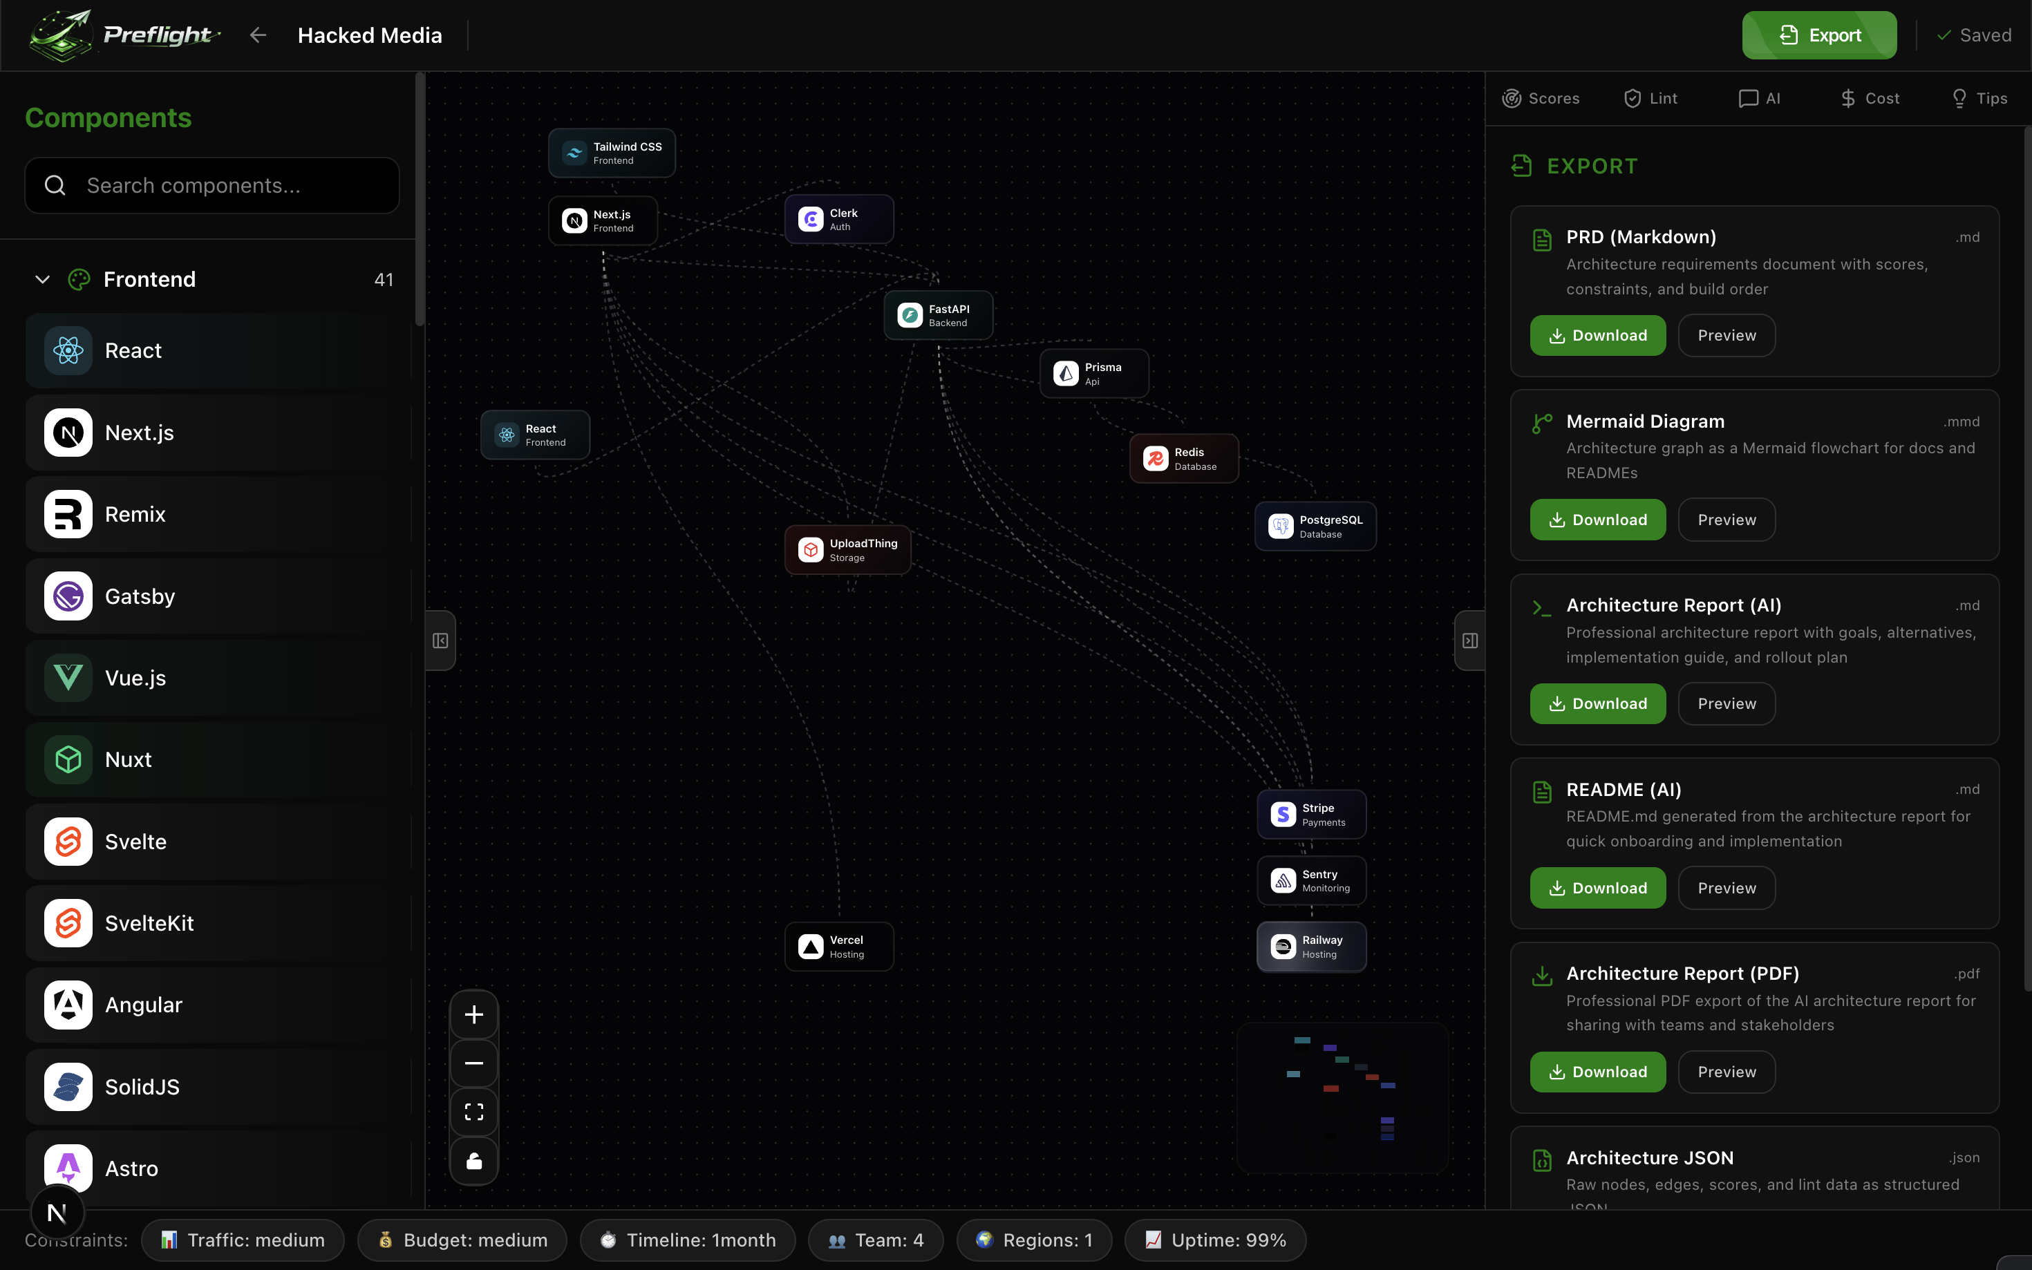Screen dimensions: 2032x1270
Task: Click the canvas zoom in plus icon
Action: click(x=473, y=1014)
